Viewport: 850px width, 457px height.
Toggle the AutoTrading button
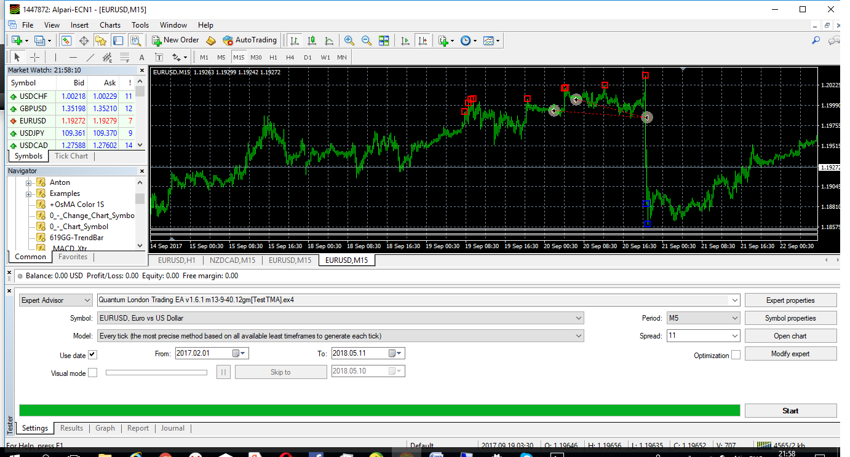(250, 40)
